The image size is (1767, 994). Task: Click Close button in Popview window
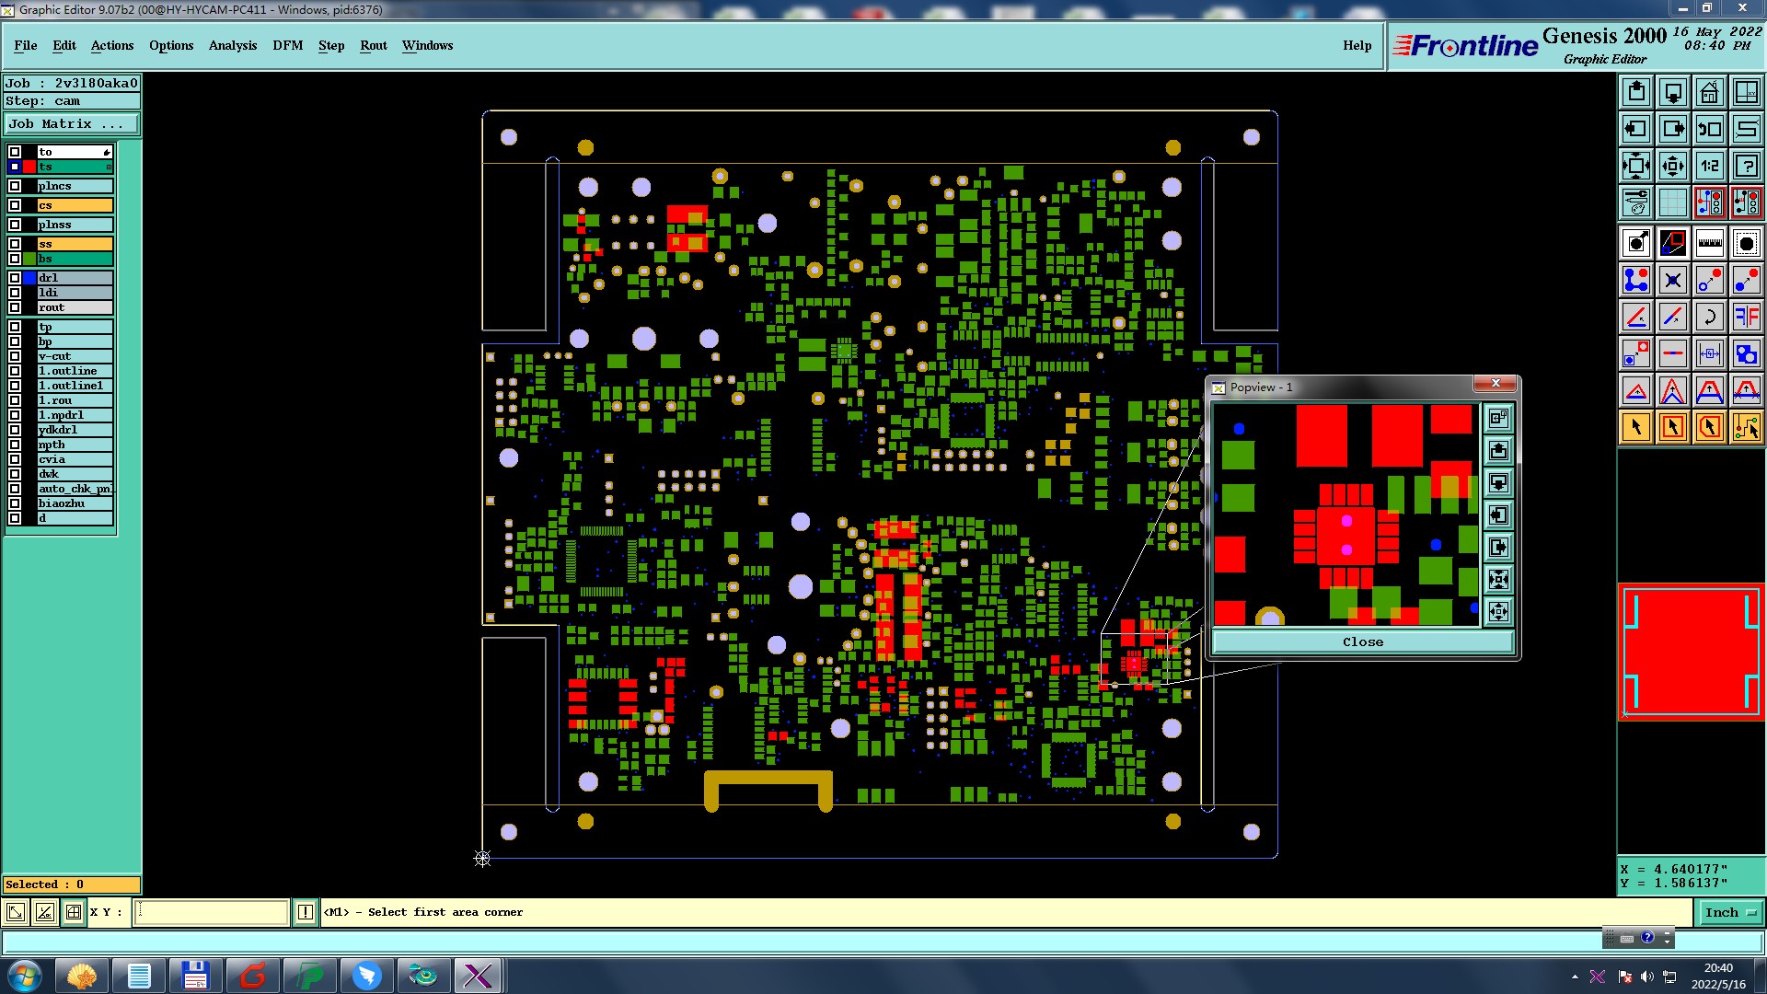[x=1363, y=641]
